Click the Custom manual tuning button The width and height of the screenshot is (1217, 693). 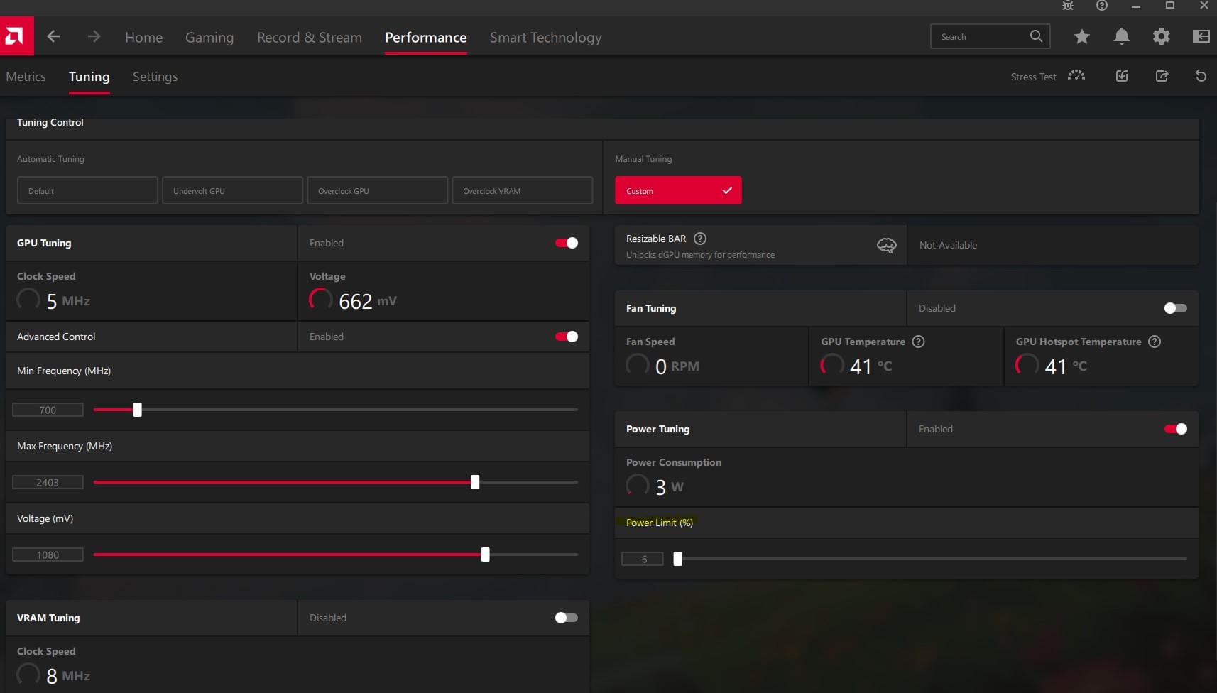click(678, 190)
